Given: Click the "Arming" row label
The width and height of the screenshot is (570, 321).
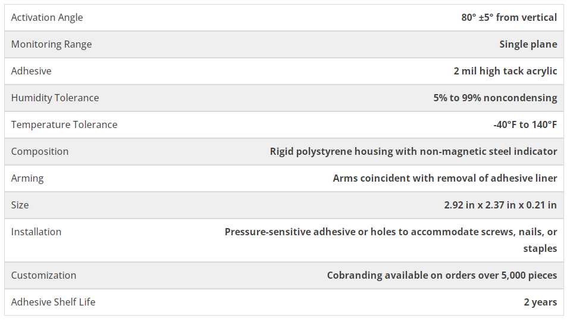Looking at the screenshot, I should [x=27, y=178].
